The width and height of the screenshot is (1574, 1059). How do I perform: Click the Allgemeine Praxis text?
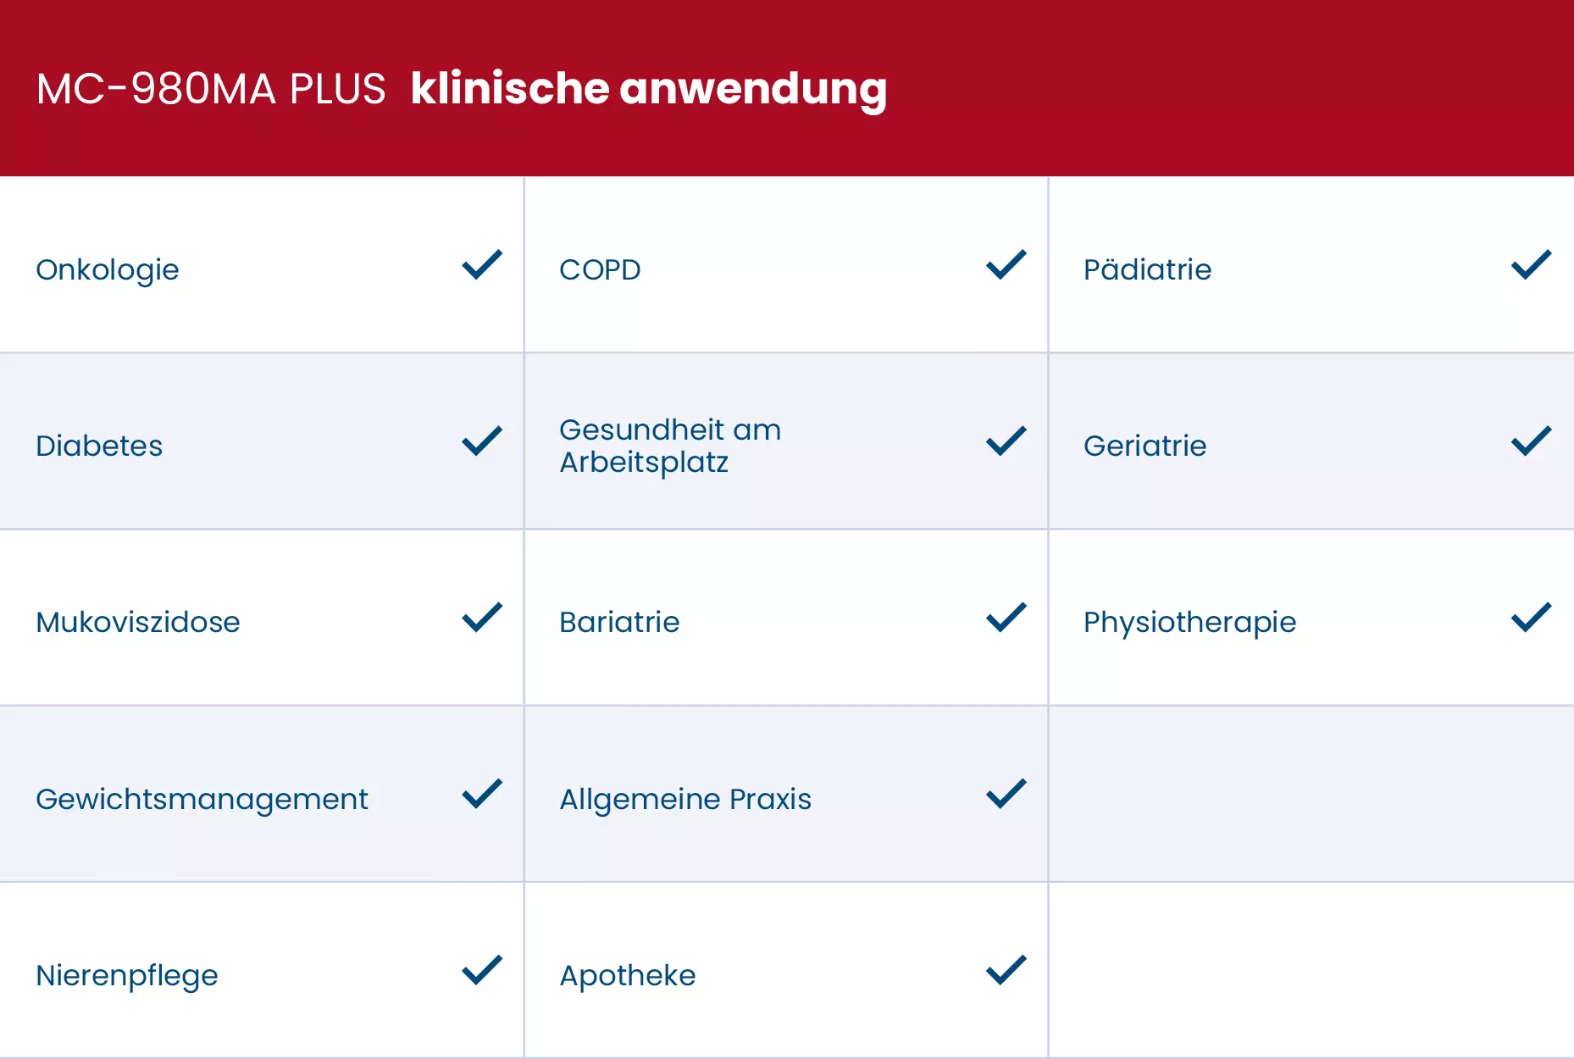685,800
